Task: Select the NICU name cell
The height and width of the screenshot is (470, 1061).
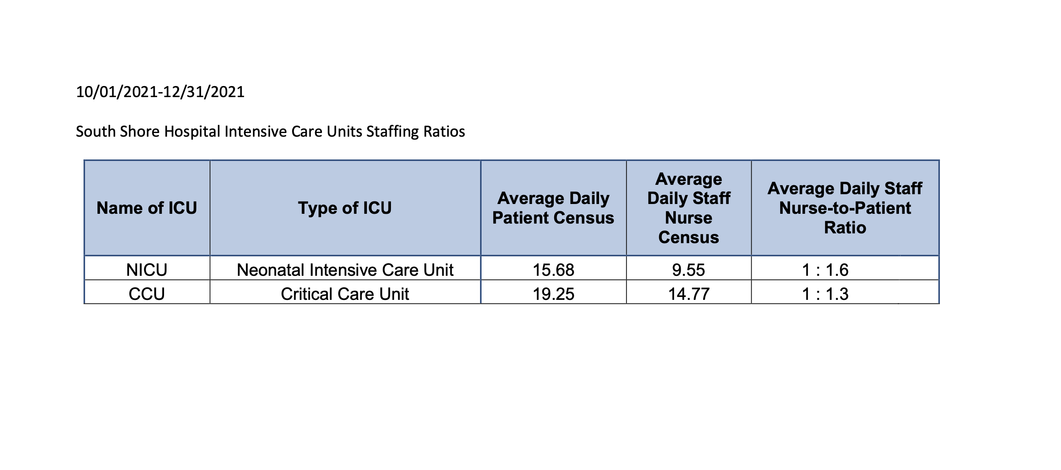Action: coord(146,270)
